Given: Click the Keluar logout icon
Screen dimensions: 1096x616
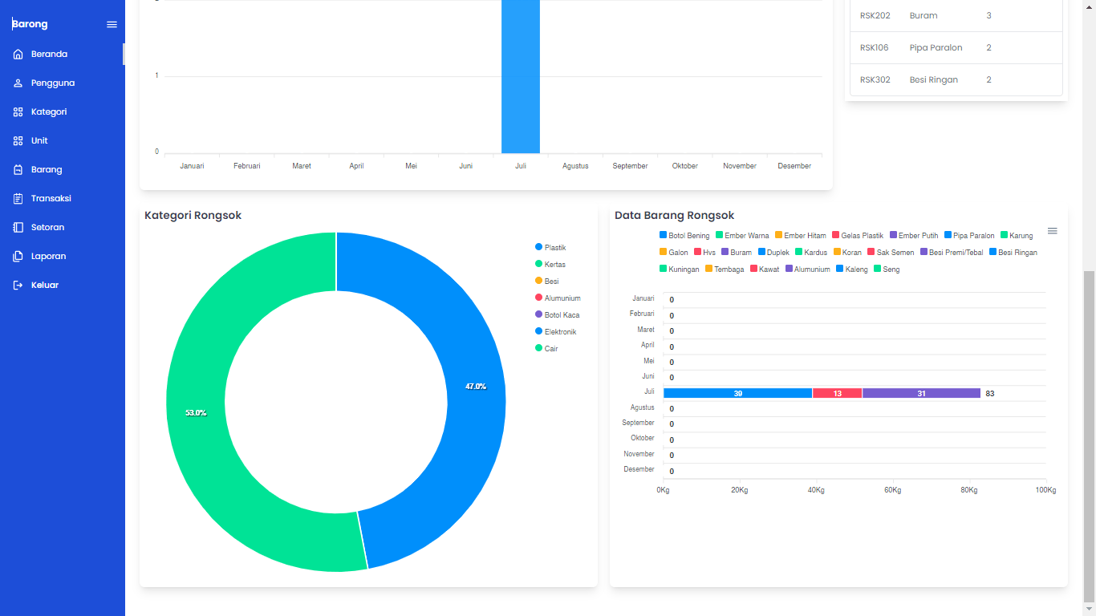Looking at the screenshot, I should (18, 286).
